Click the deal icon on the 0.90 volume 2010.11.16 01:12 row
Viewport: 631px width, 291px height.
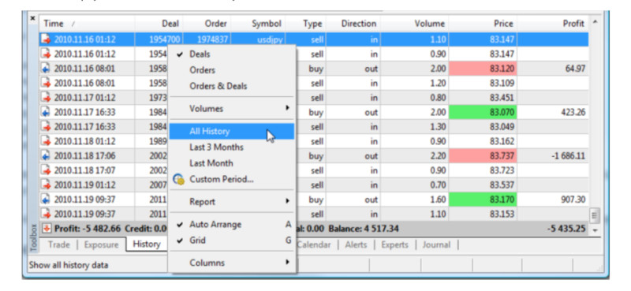coord(46,54)
